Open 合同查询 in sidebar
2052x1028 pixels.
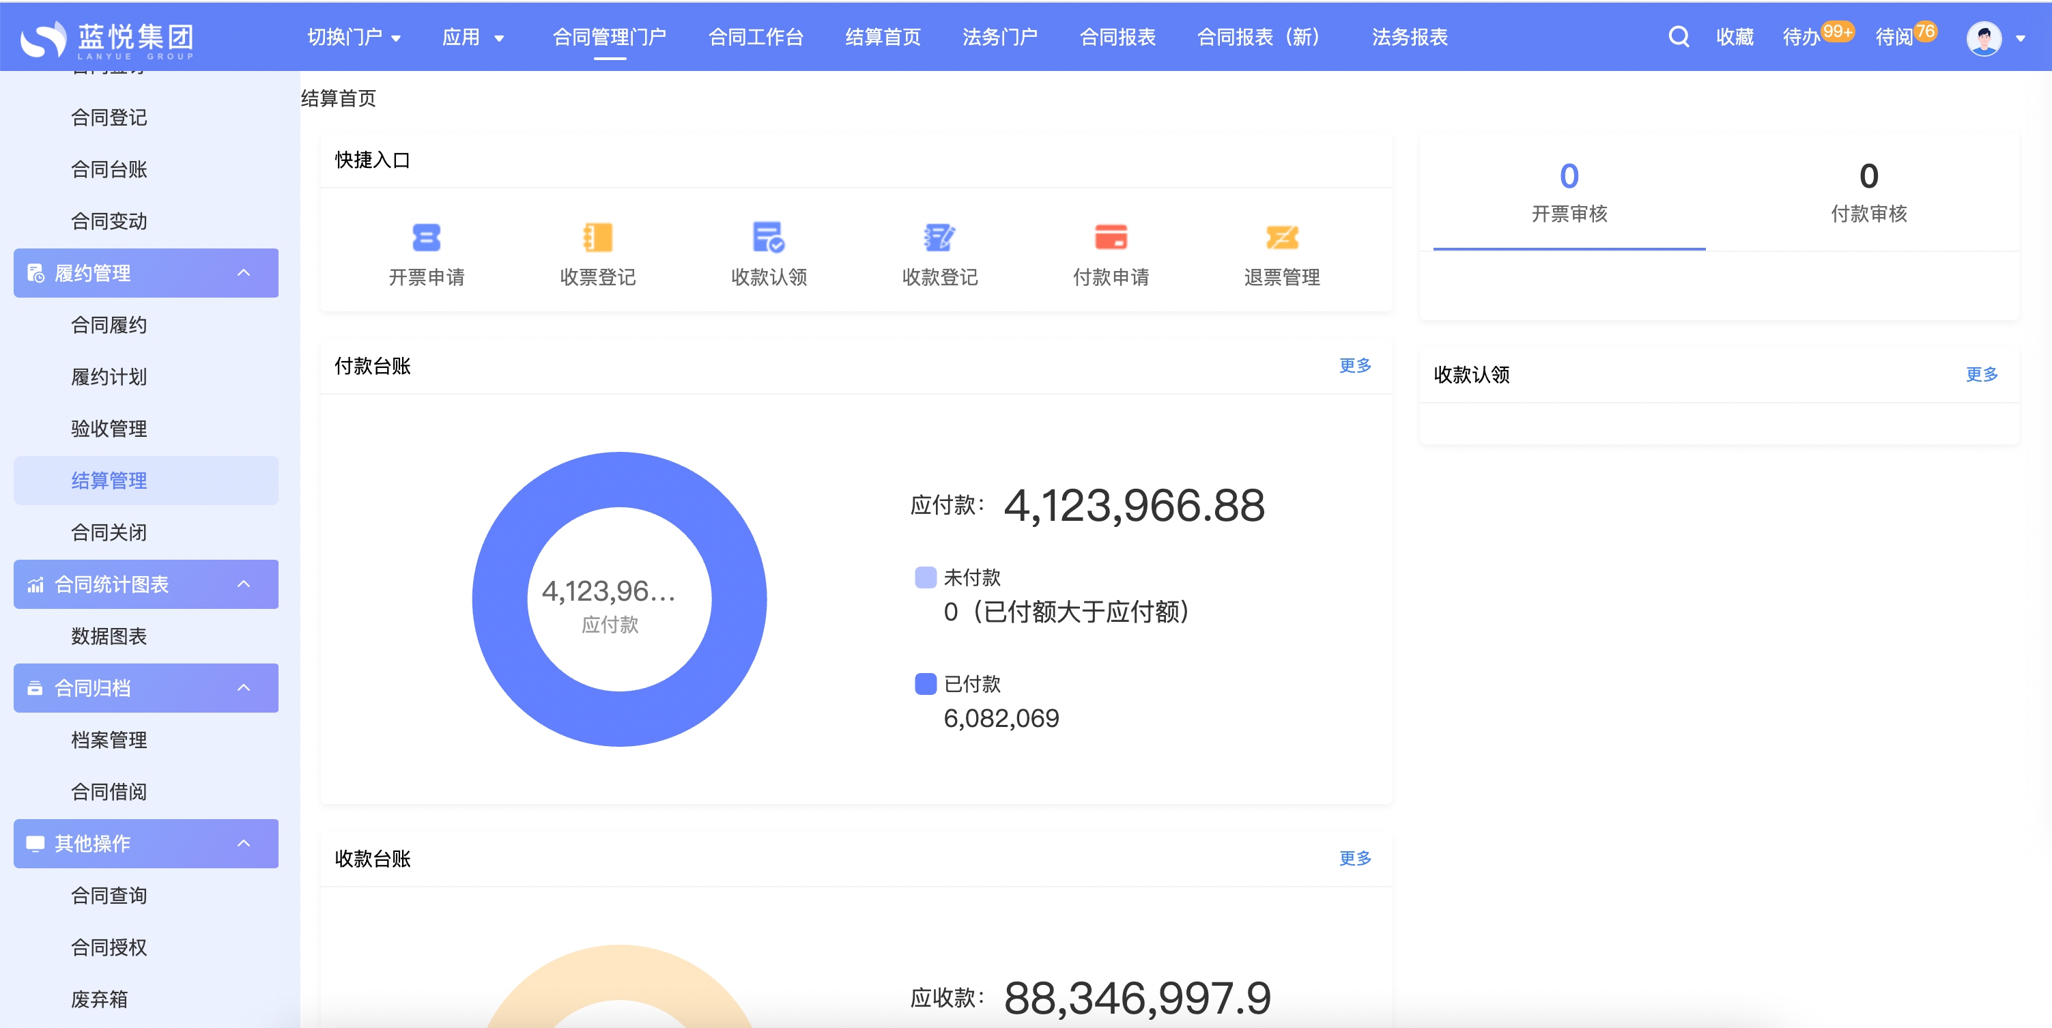[109, 895]
